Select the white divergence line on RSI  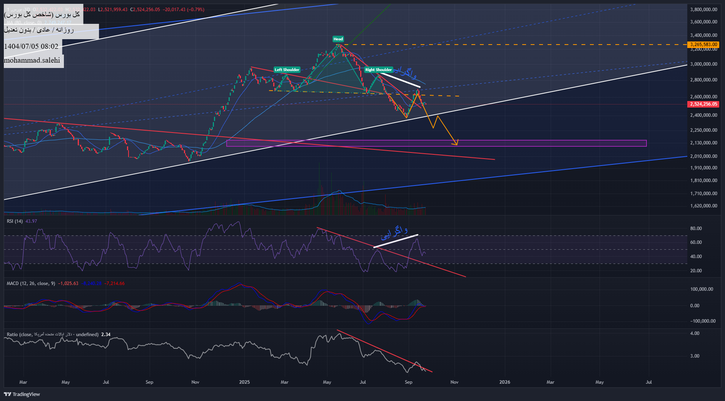pos(396,241)
